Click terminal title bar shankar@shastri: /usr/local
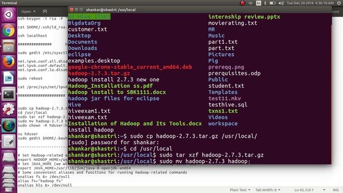Viewport: 343px width, 193px height. pyautogui.click(x=111, y=10)
